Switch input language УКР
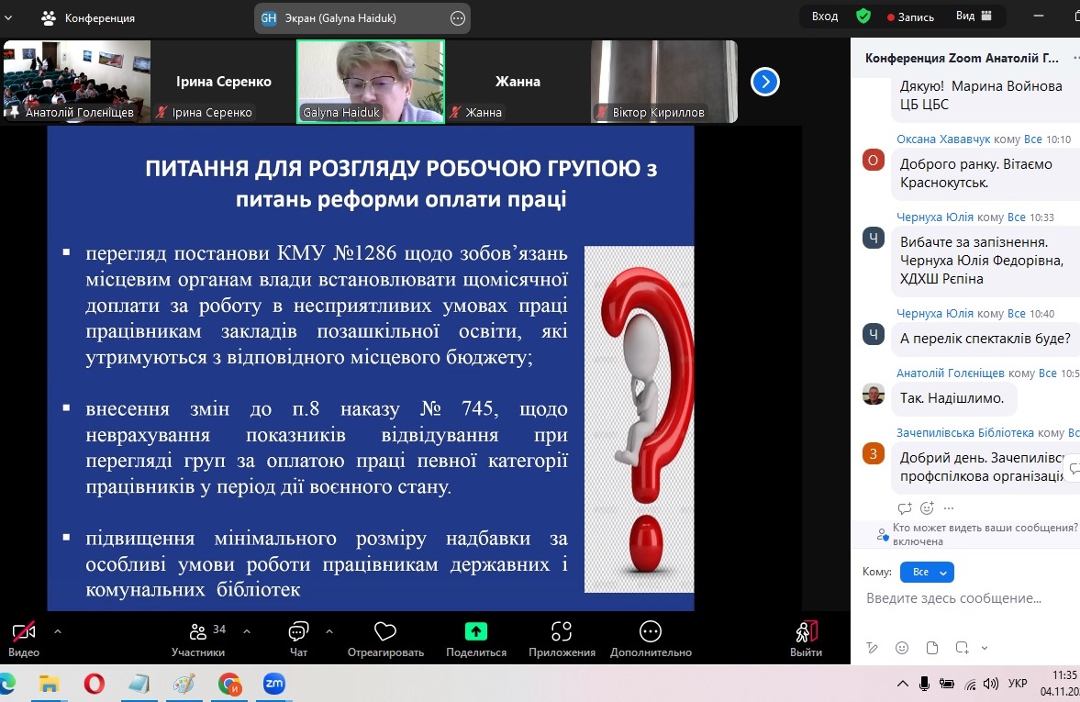1080x702 pixels. pyautogui.click(x=1018, y=684)
